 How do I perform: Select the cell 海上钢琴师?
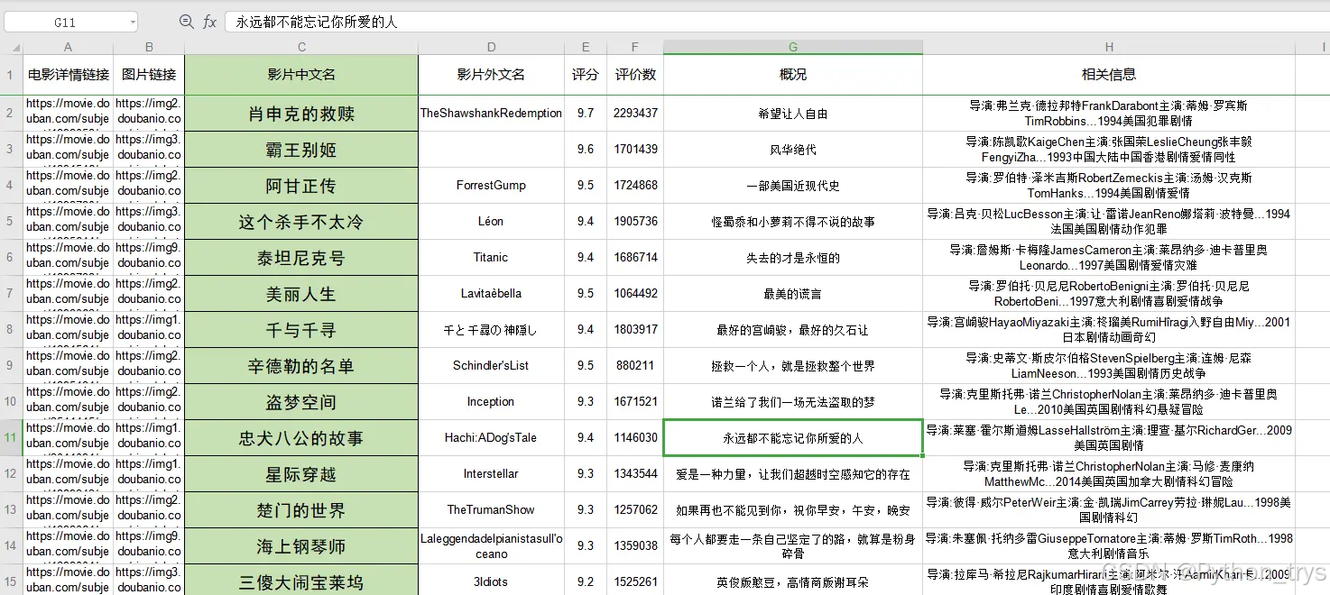301,546
